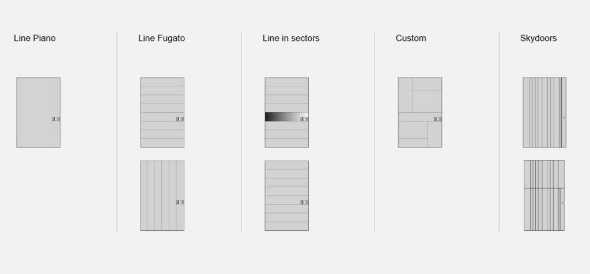Click the handle on the lower Line in sectors door
Image resolution: width=590 pixels, height=274 pixels.
click(x=305, y=202)
